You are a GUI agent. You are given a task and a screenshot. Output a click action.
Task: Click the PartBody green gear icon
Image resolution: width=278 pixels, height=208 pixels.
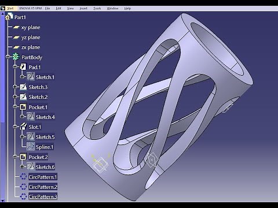pos(16,57)
